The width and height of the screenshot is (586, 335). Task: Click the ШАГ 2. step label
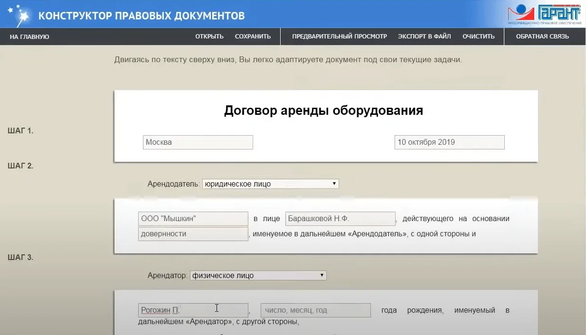(x=20, y=166)
